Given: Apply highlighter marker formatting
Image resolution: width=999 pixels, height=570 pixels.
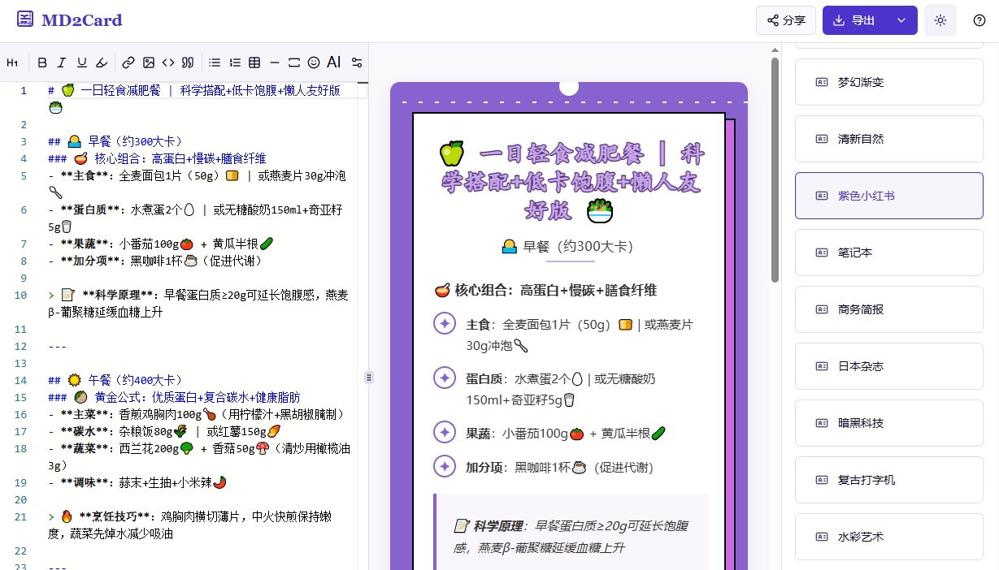Looking at the screenshot, I should [102, 63].
